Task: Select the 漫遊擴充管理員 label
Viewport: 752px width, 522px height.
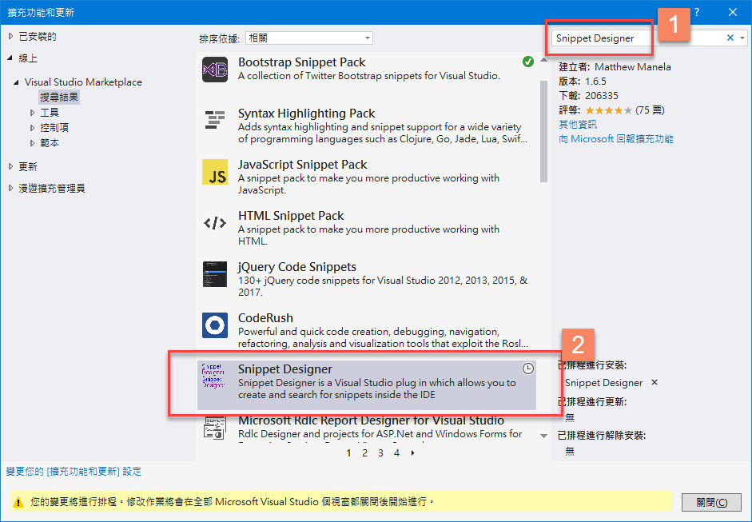Action: [x=52, y=189]
